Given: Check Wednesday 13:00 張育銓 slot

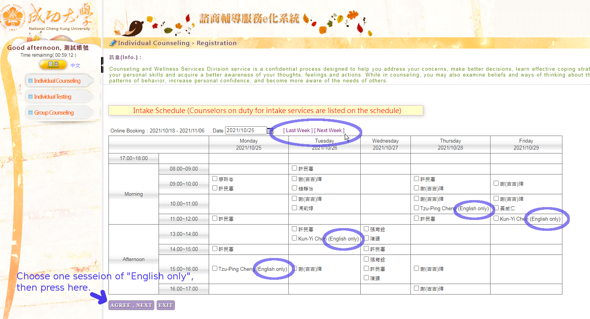Looking at the screenshot, I should coord(367,229).
